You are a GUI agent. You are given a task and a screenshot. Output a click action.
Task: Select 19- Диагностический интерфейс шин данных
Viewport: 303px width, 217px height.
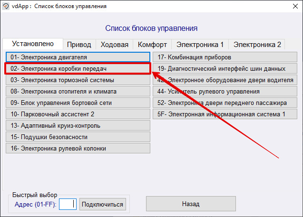tap(225, 68)
